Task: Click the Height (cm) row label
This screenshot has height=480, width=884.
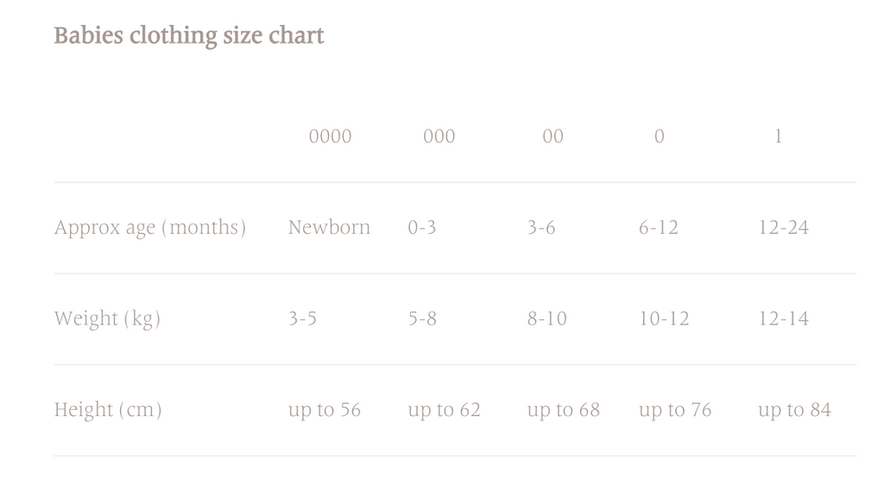Action: pos(108,410)
